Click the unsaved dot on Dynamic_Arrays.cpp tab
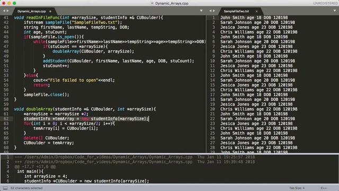339x191 pixels. [x=50, y=11]
